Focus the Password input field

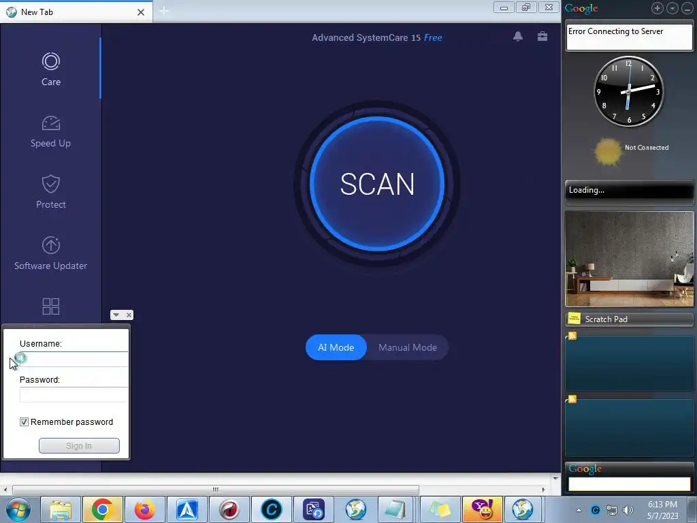[x=74, y=394]
